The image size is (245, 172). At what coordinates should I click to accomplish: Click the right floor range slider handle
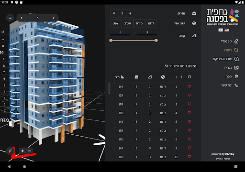156,41
